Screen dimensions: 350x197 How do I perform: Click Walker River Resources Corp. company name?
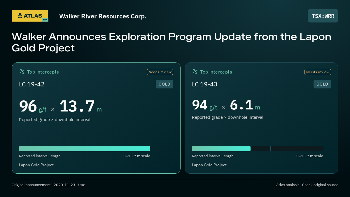(103, 16)
